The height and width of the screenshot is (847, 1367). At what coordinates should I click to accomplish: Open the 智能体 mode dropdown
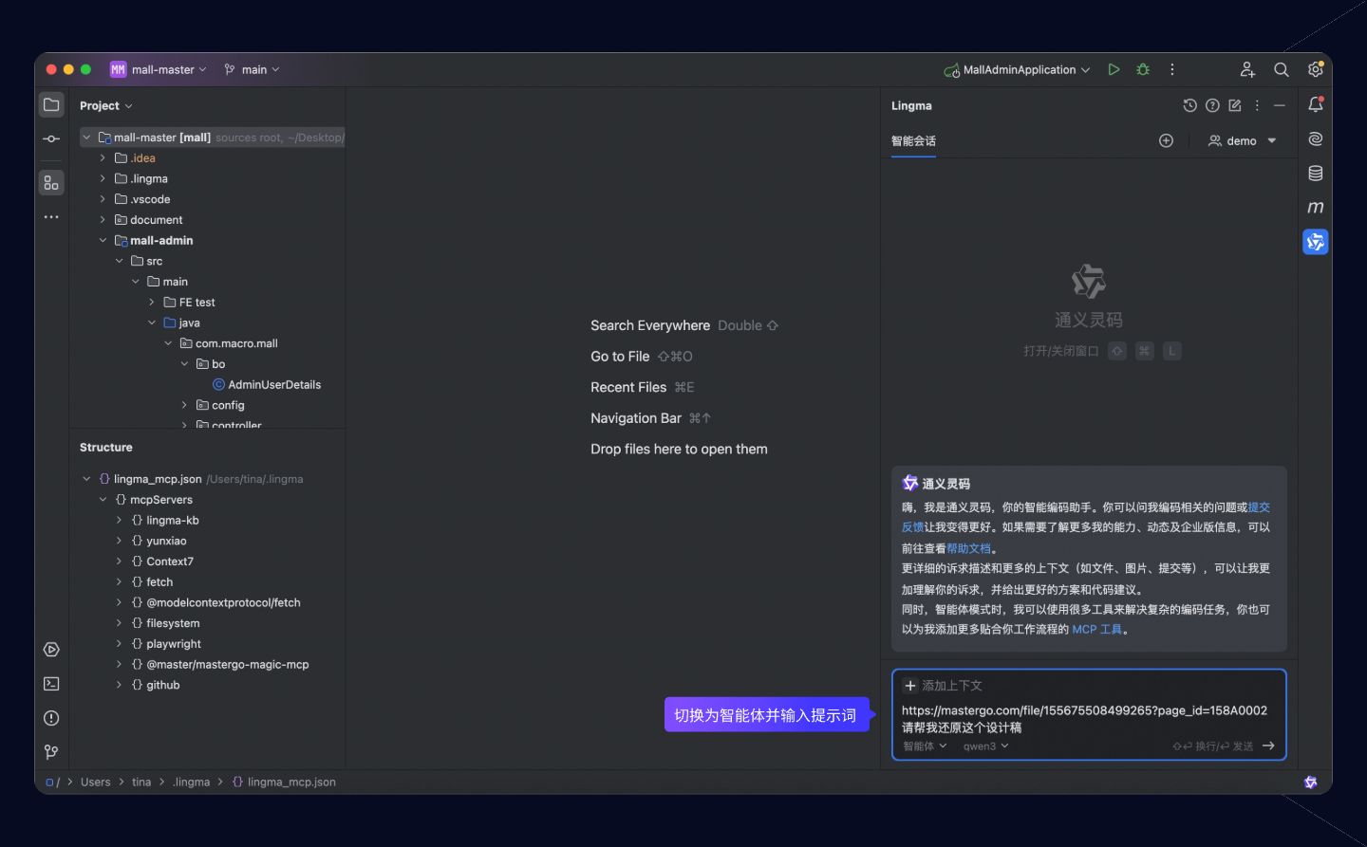[x=925, y=746]
